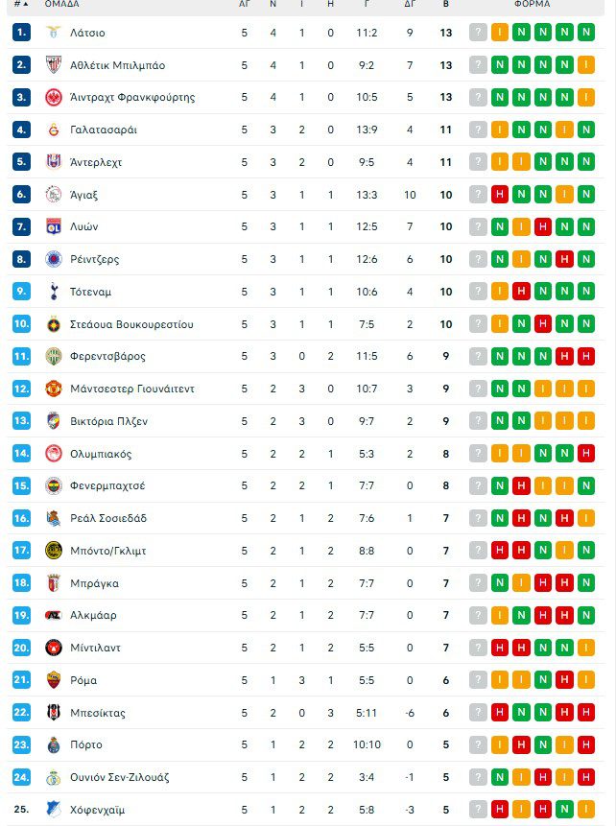The height and width of the screenshot is (826, 616).
Task: Click the Porto team logo
Action: (53, 744)
